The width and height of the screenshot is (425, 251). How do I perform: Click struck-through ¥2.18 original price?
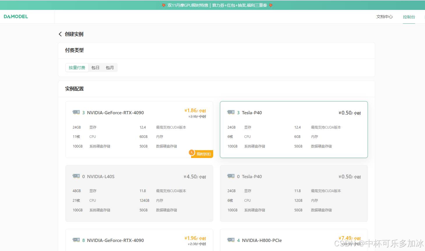click(197, 117)
